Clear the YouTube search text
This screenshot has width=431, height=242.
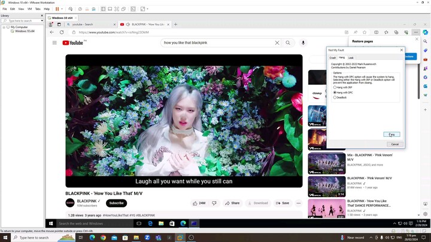[277, 43]
